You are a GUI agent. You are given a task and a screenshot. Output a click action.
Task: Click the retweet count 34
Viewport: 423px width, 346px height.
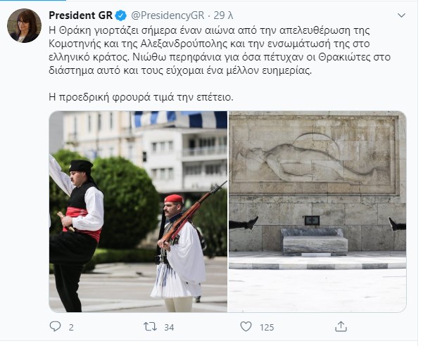(169, 327)
